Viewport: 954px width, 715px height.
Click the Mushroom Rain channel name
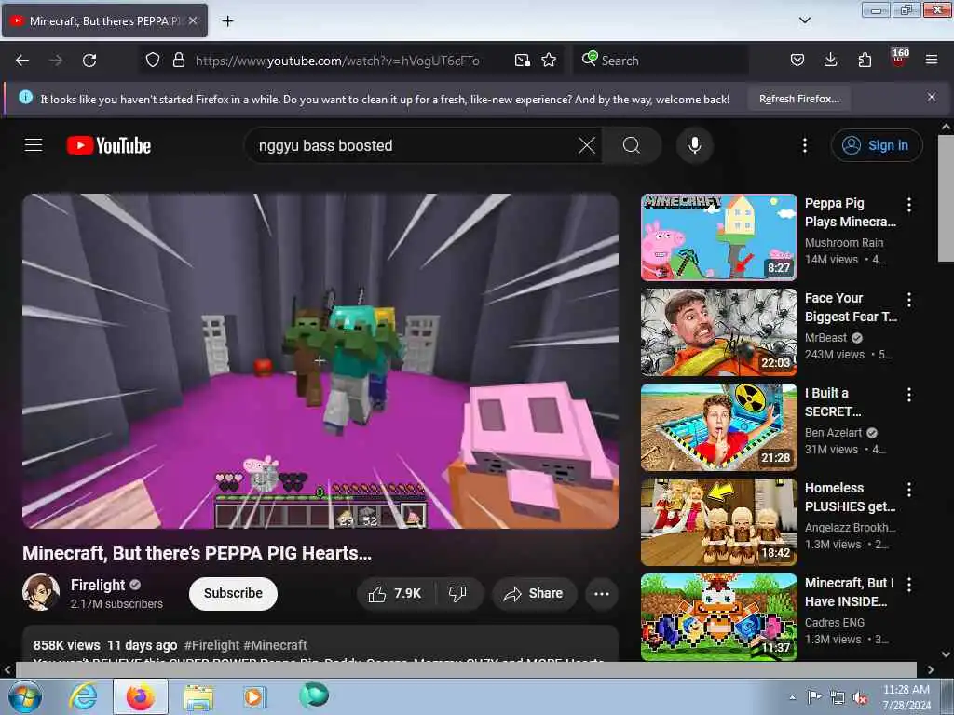point(844,243)
